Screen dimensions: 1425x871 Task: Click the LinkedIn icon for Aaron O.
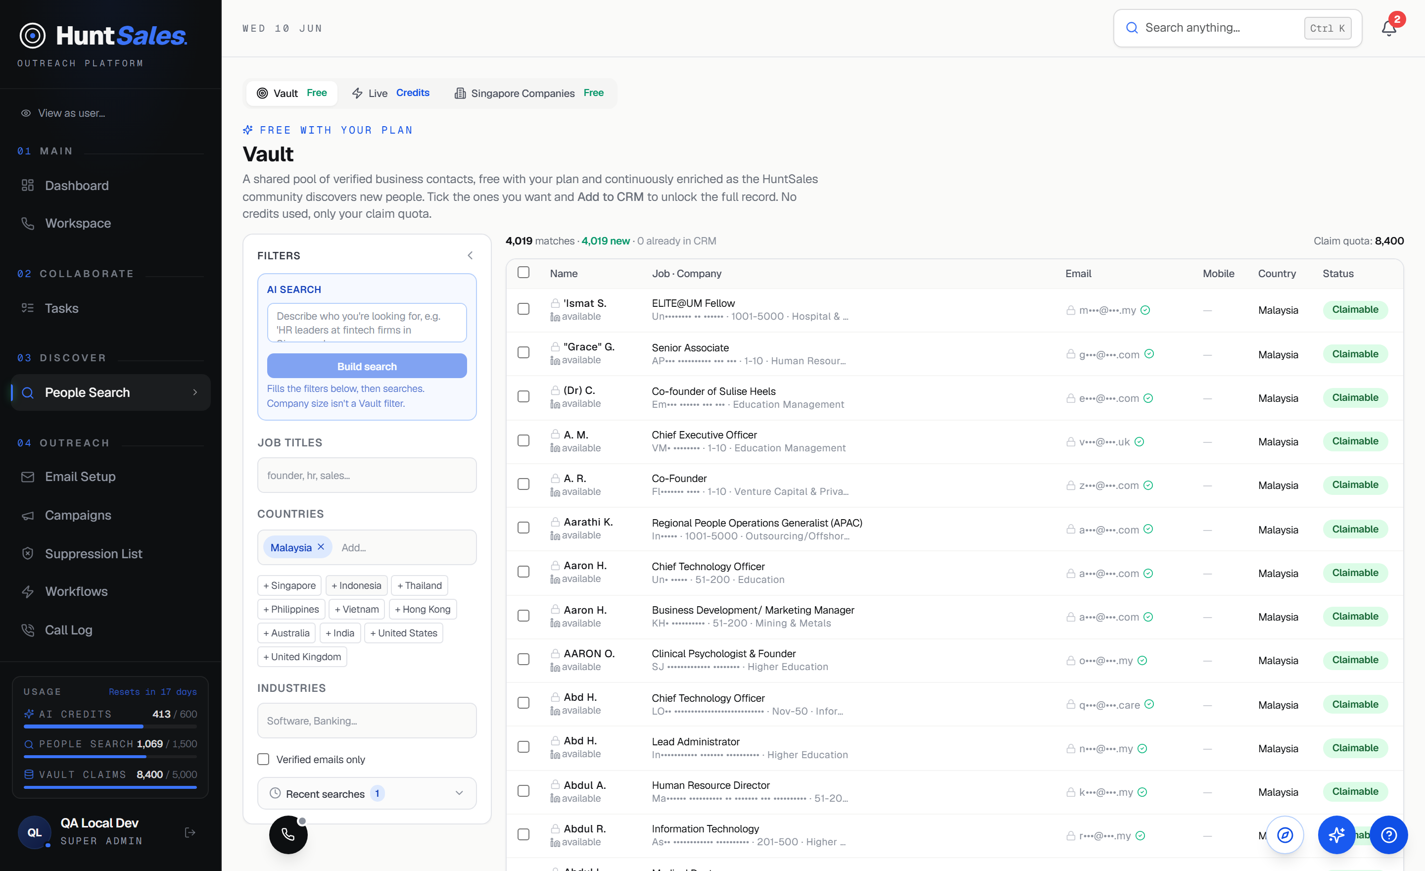pyautogui.click(x=555, y=668)
